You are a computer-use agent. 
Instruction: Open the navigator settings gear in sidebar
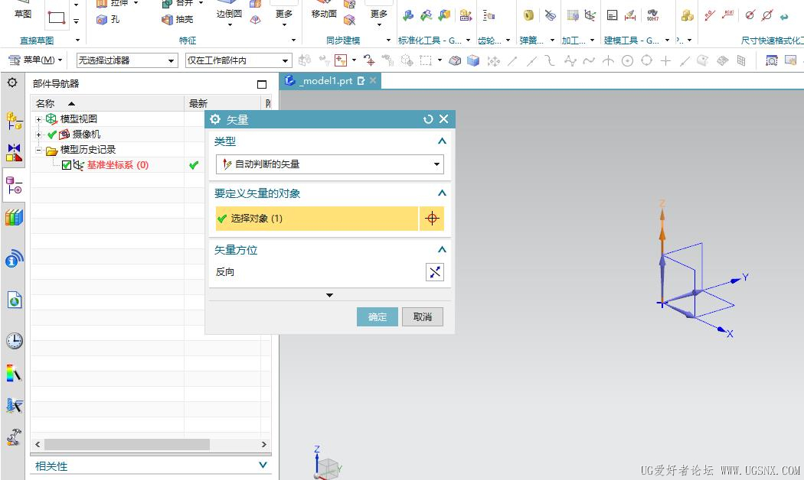[x=12, y=83]
